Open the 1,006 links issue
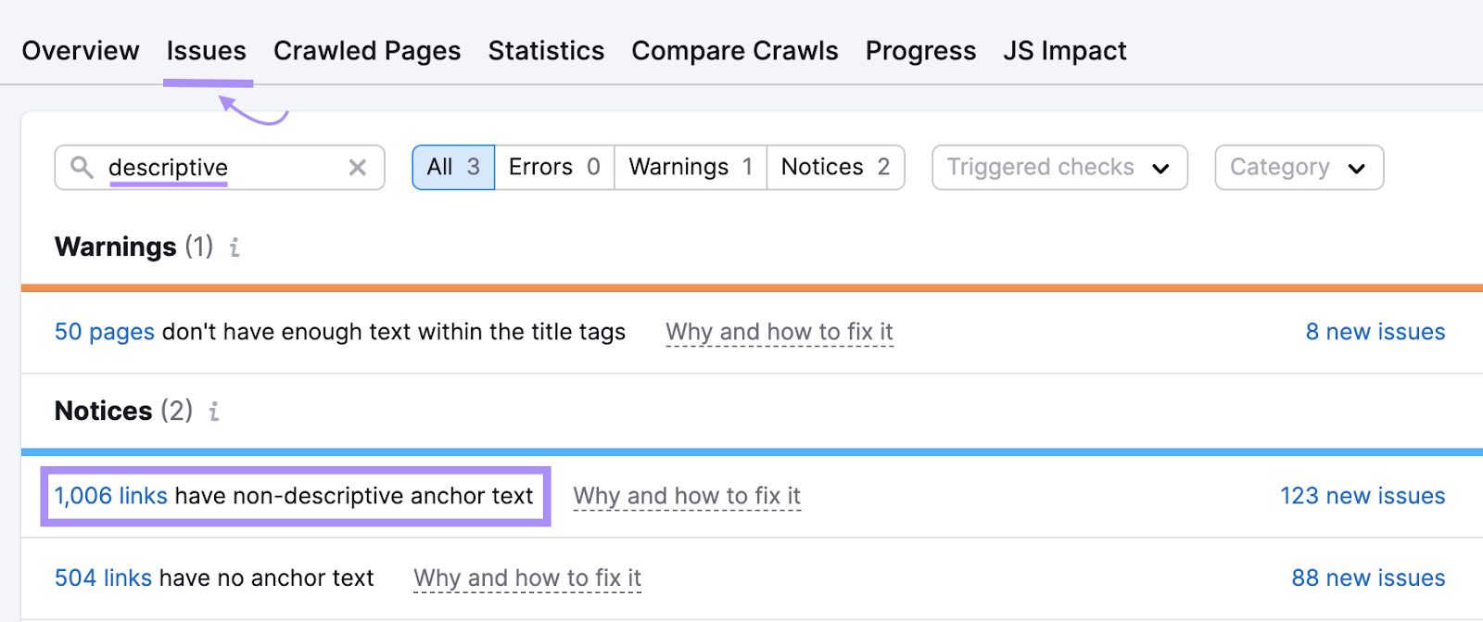Image resolution: width=1483 pixels, height=622 pixels. tap(111, 496)
